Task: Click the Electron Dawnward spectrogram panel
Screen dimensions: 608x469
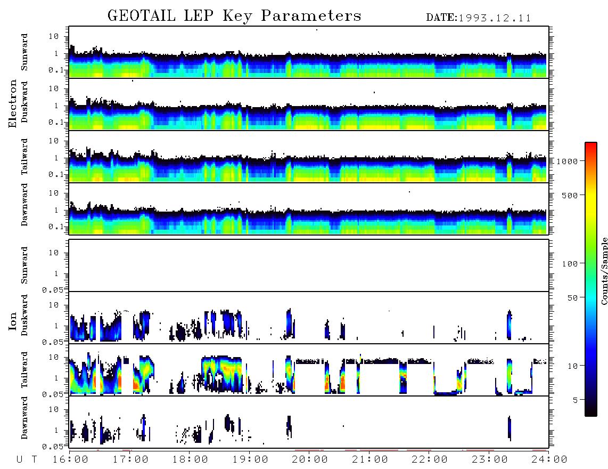Action: pyautogui.click(x=309, y=208)
